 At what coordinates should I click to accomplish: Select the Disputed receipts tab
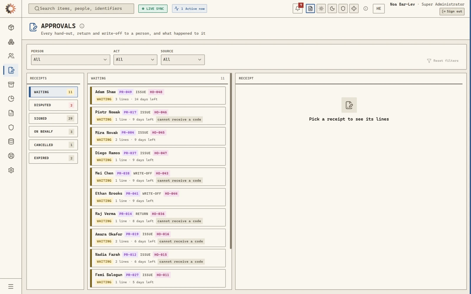[53, 105]
